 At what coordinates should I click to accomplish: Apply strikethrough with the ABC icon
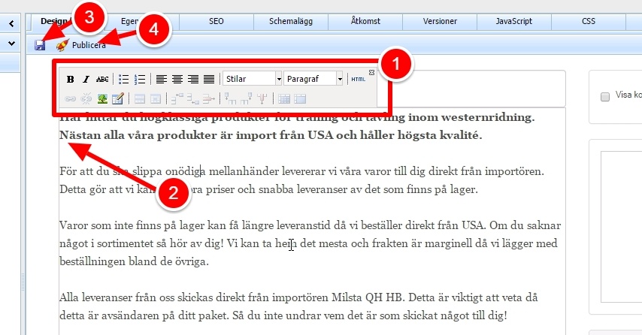[102, 79]
